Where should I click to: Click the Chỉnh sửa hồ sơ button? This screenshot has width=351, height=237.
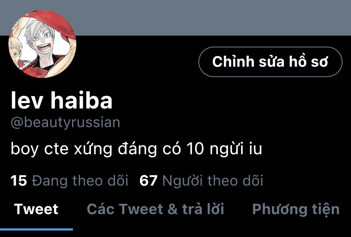click(270, 62)
